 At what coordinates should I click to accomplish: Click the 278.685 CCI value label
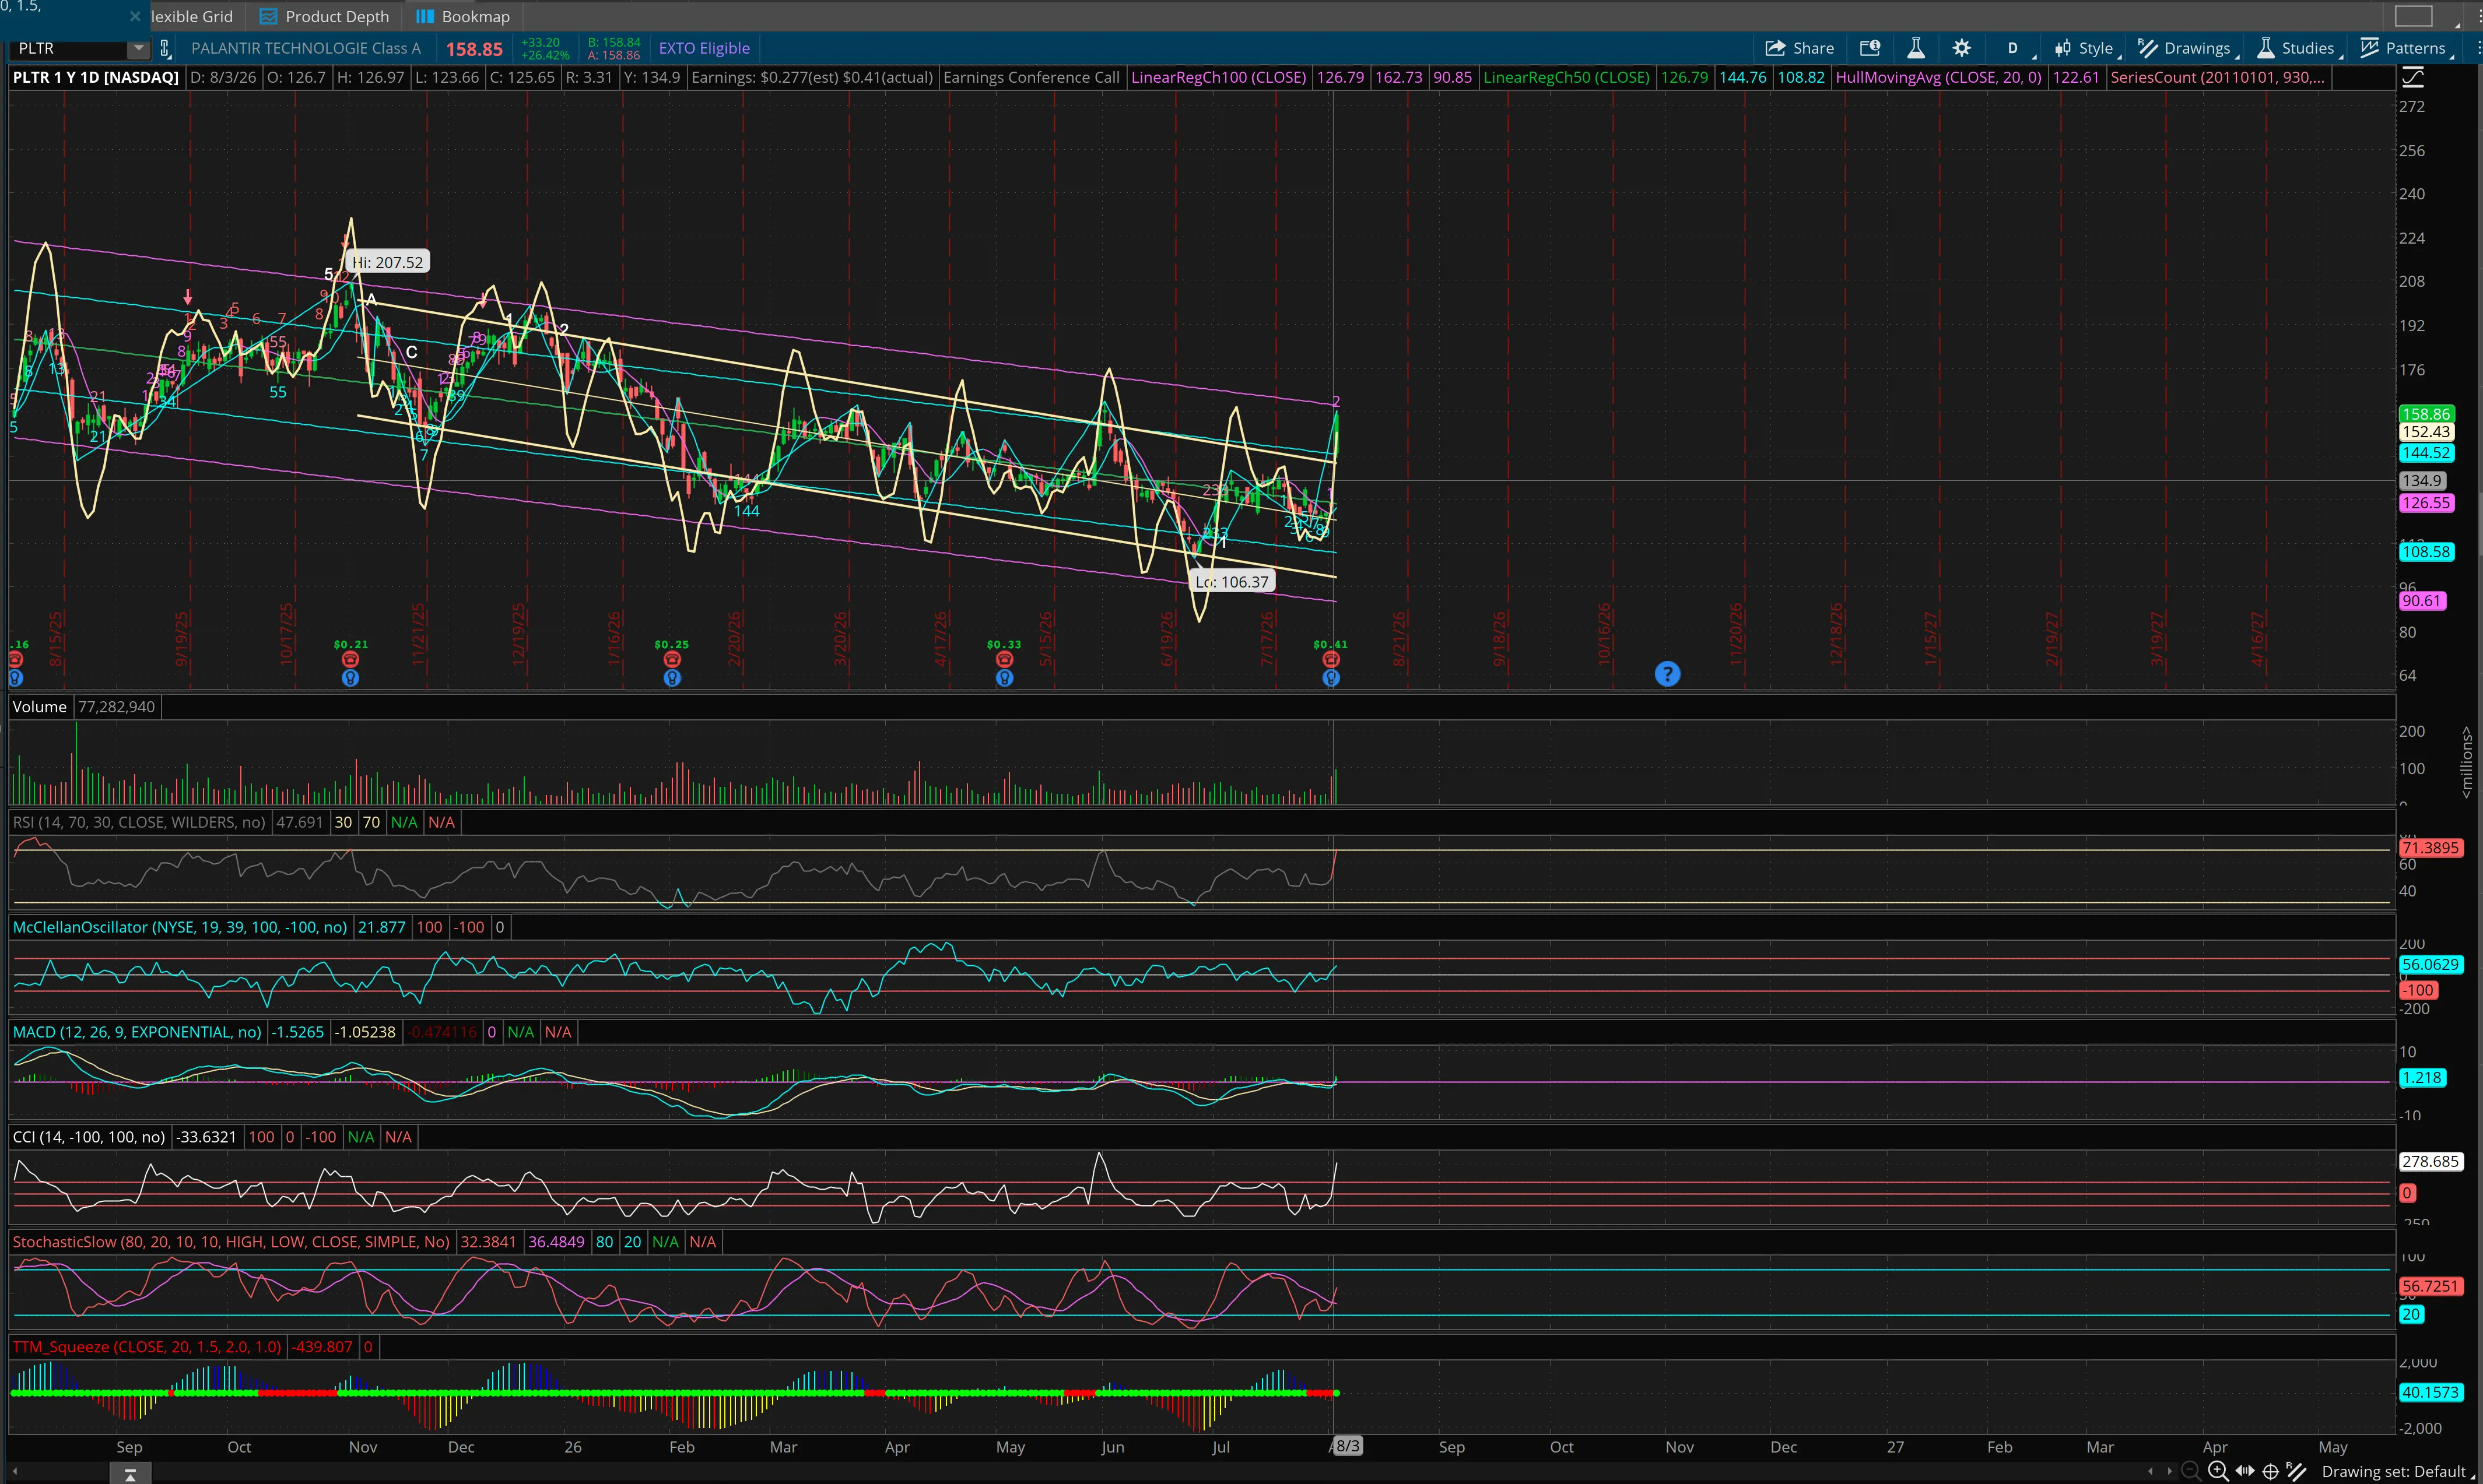point(2430,1162)
